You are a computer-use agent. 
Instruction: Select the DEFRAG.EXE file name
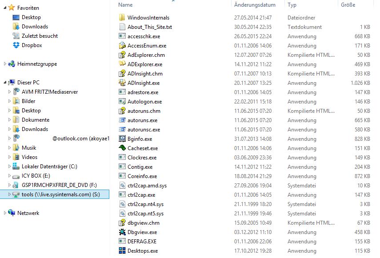pos(142,241)
